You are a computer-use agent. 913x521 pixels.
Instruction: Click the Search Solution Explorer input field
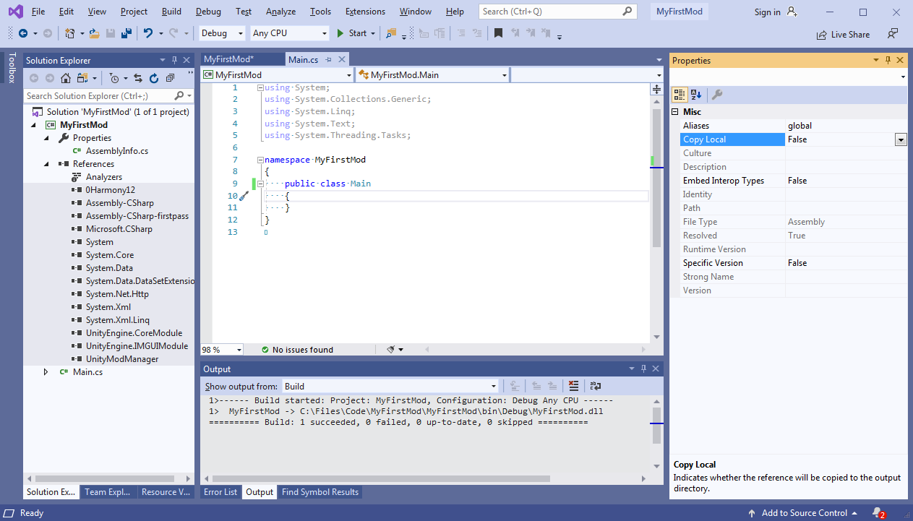coord(108,95)
